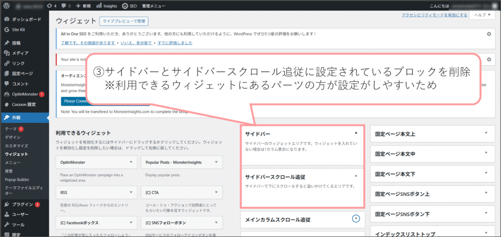Open the comments bubble icon in admin bar
The width and height of the screenshot is (501, 237).
click(66, 6)
